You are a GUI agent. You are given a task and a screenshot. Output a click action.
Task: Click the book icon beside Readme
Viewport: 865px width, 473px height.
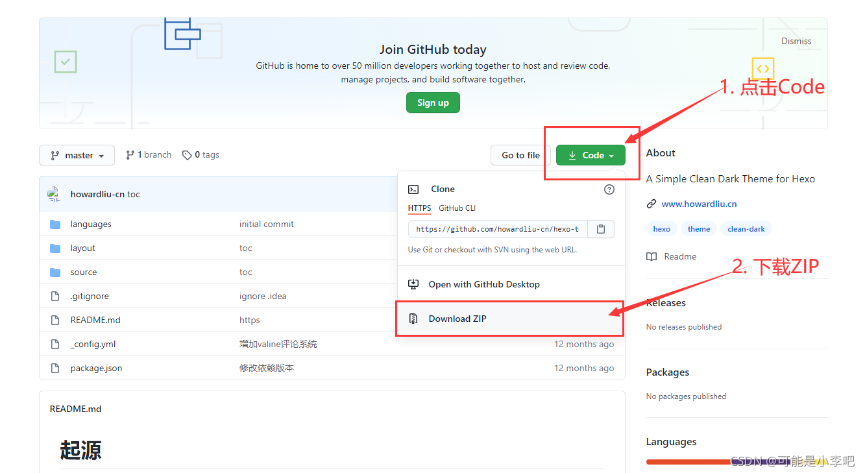(652, 256)
